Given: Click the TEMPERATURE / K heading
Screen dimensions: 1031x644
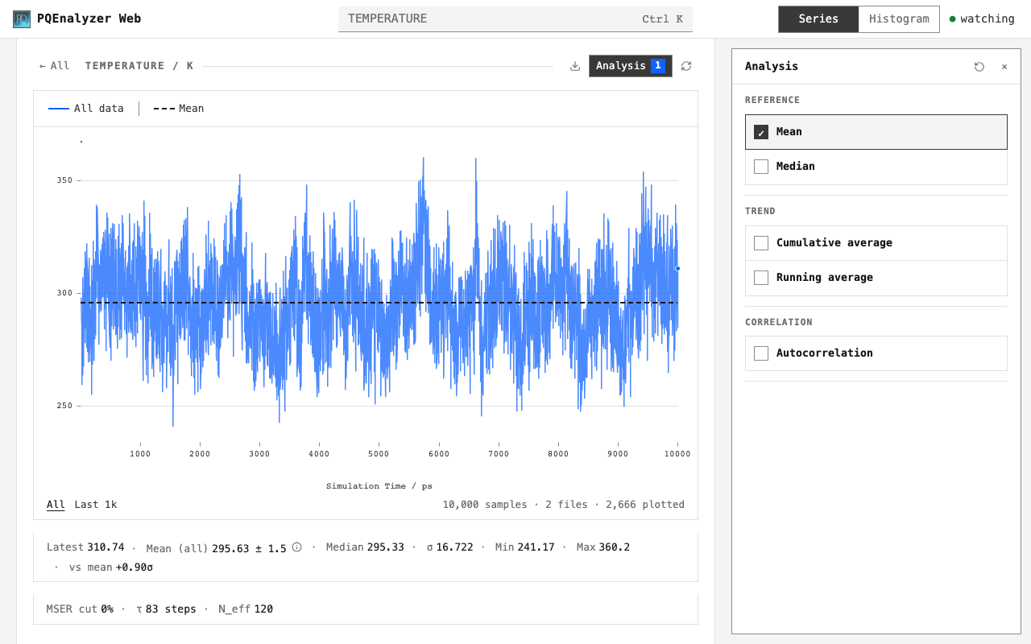Looking at the screenshot, I should pyautogui.click(x=139, y=66).
